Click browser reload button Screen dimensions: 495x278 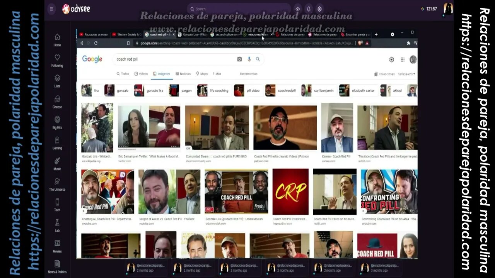click(96, 43)
